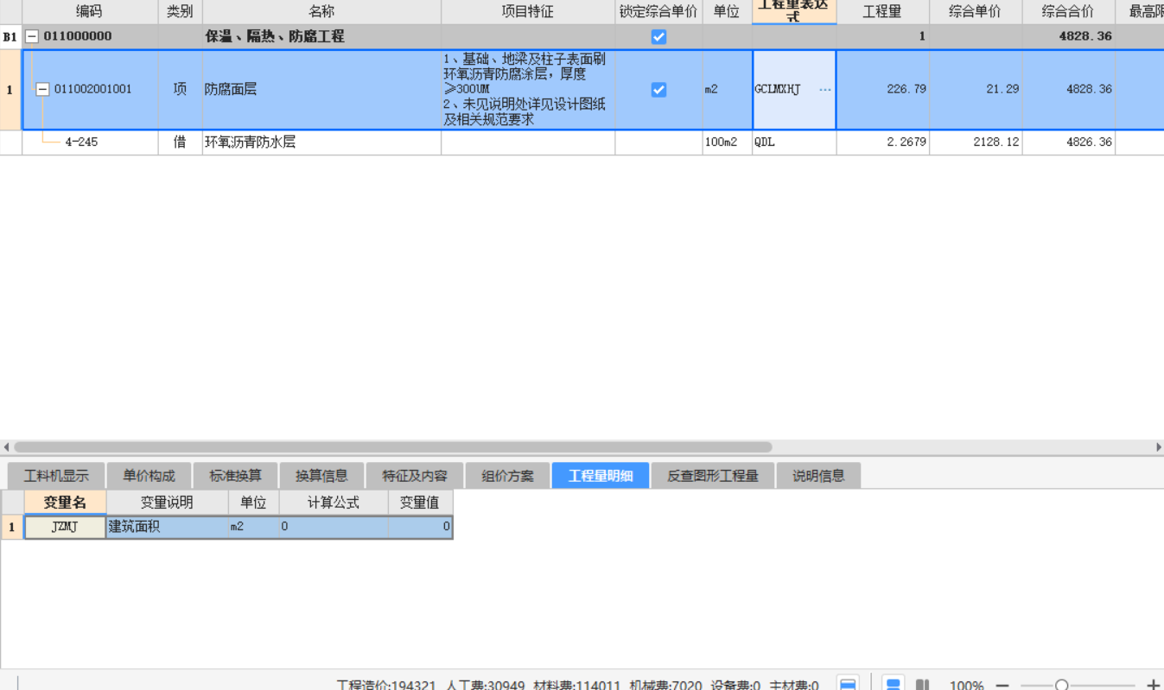Switch to 工料机显示 tab
Screen dimensions: 1164x690
(x=56, y=476)
